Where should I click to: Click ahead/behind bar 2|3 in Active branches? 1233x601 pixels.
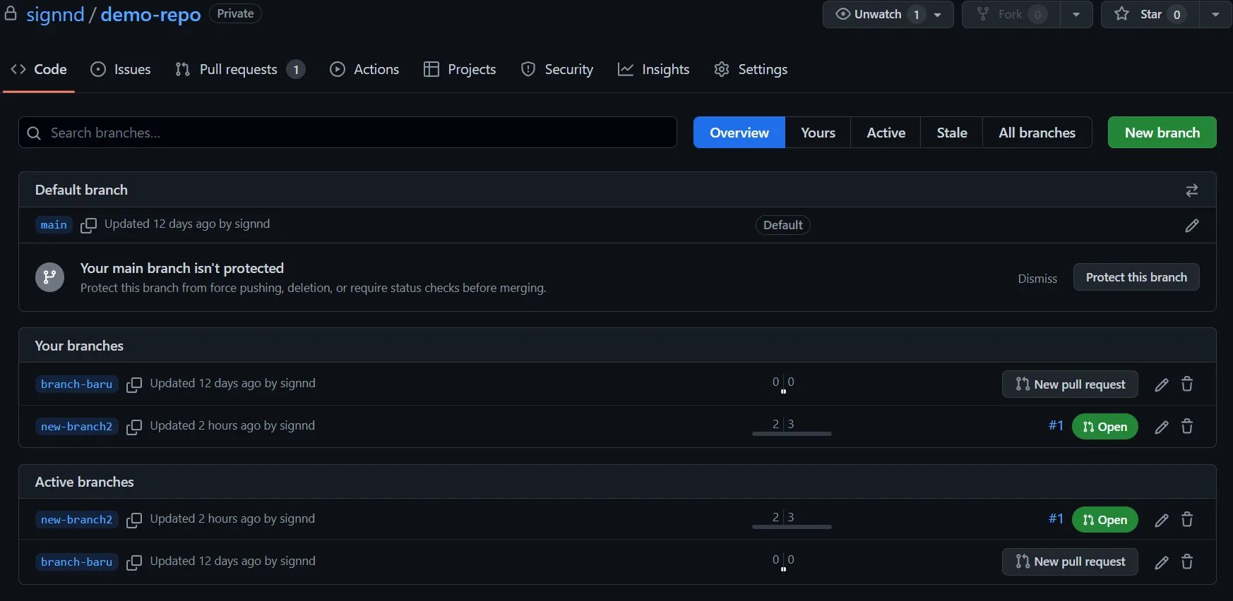(x=792, y=519)
